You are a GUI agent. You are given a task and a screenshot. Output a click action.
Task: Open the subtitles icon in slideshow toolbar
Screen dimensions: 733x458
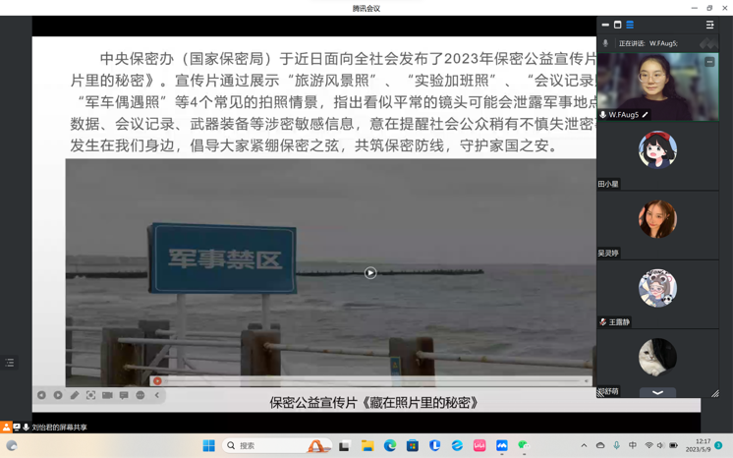point(124,395)
